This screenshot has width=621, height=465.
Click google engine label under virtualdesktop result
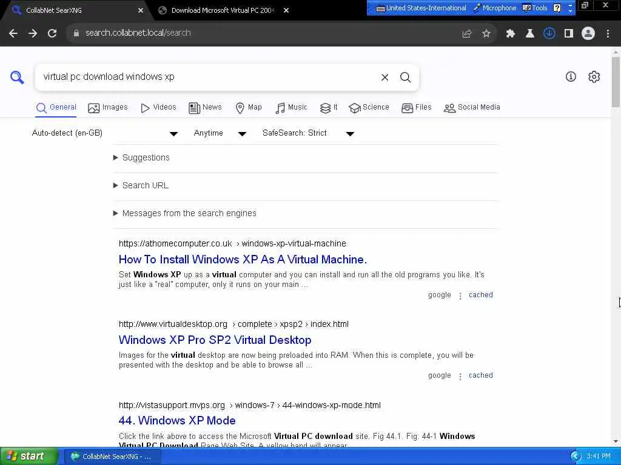pyautogui.click(x=440, y=375)
